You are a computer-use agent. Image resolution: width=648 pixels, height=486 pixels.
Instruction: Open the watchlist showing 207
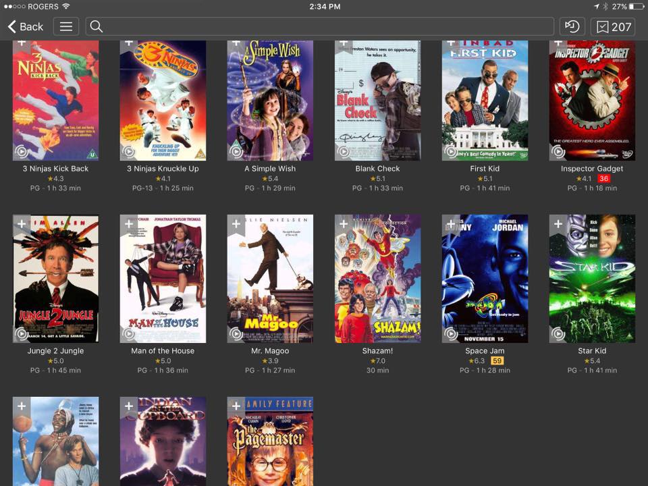613,26
